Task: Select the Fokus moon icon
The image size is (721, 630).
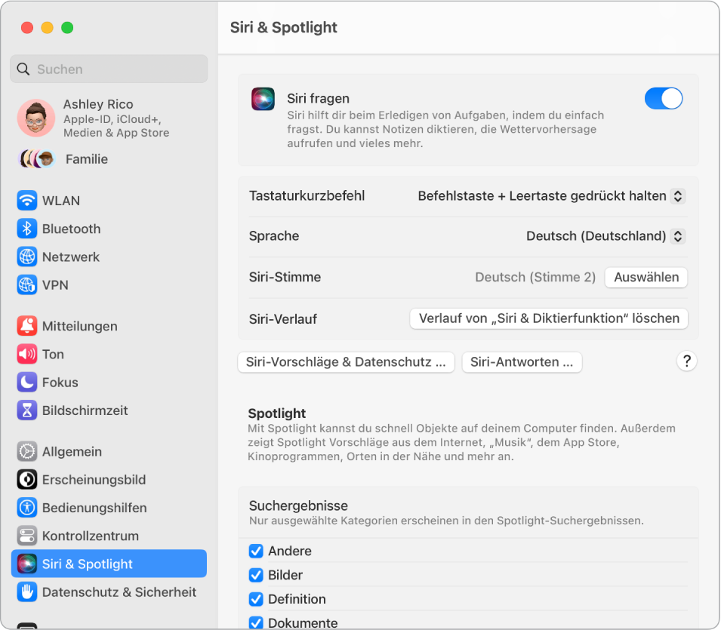Action: pyautogui.click(x=26, y=382)
